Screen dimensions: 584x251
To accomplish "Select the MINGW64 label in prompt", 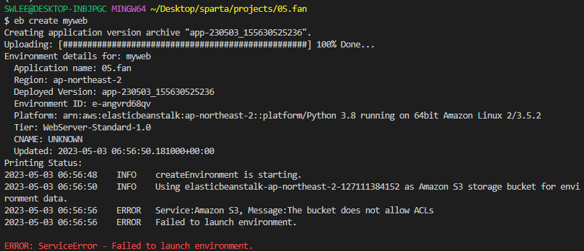I will [128, 8].
